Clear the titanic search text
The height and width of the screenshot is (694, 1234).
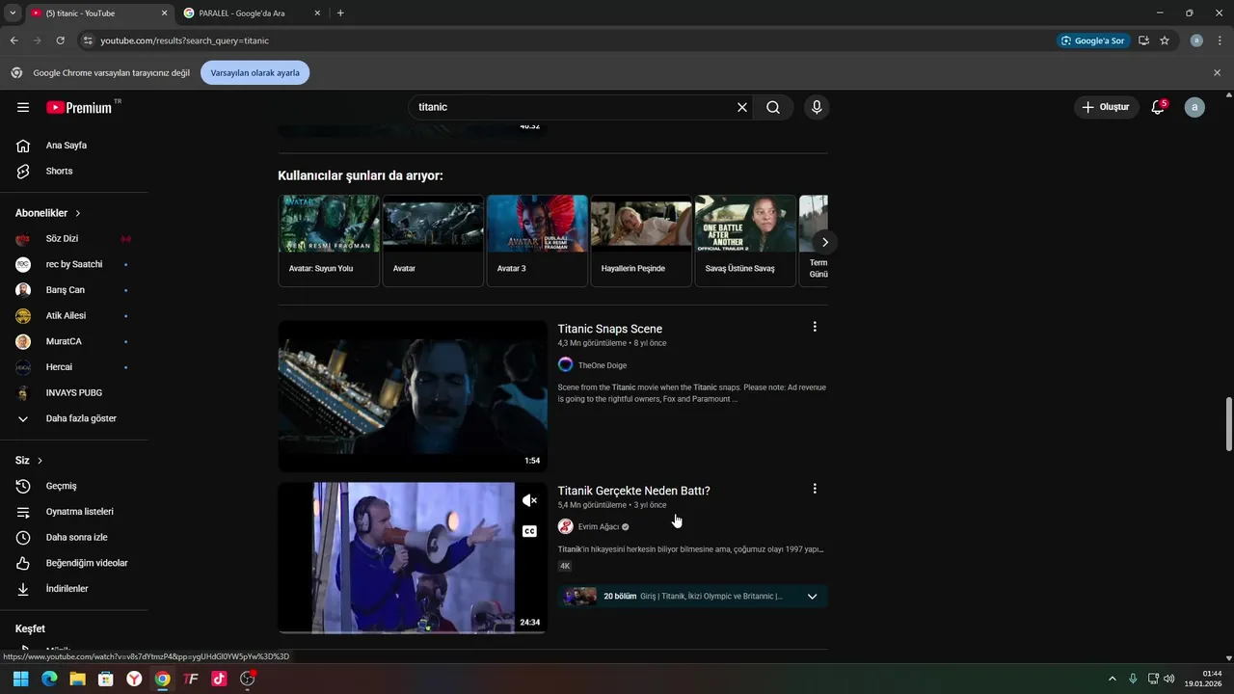click(742, 107)
